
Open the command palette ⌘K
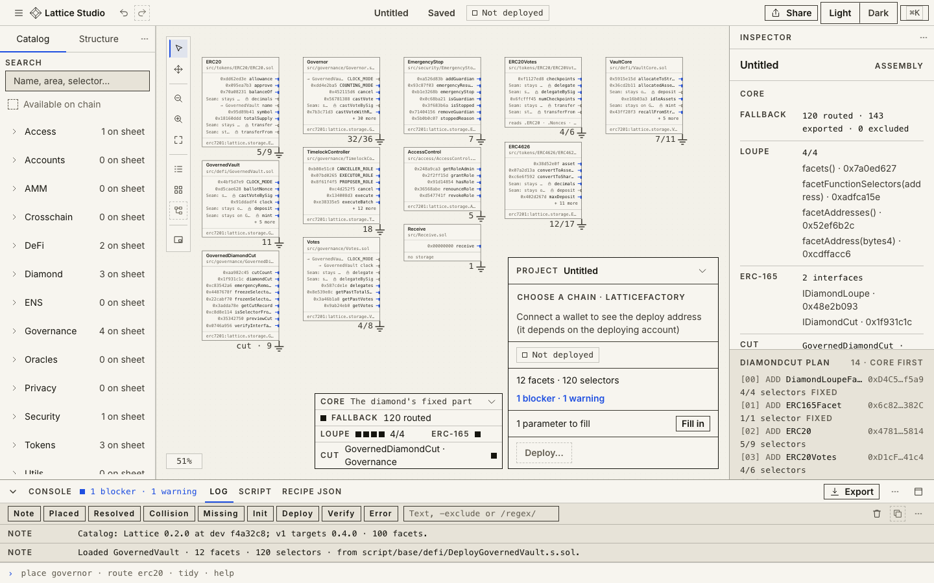915,13
